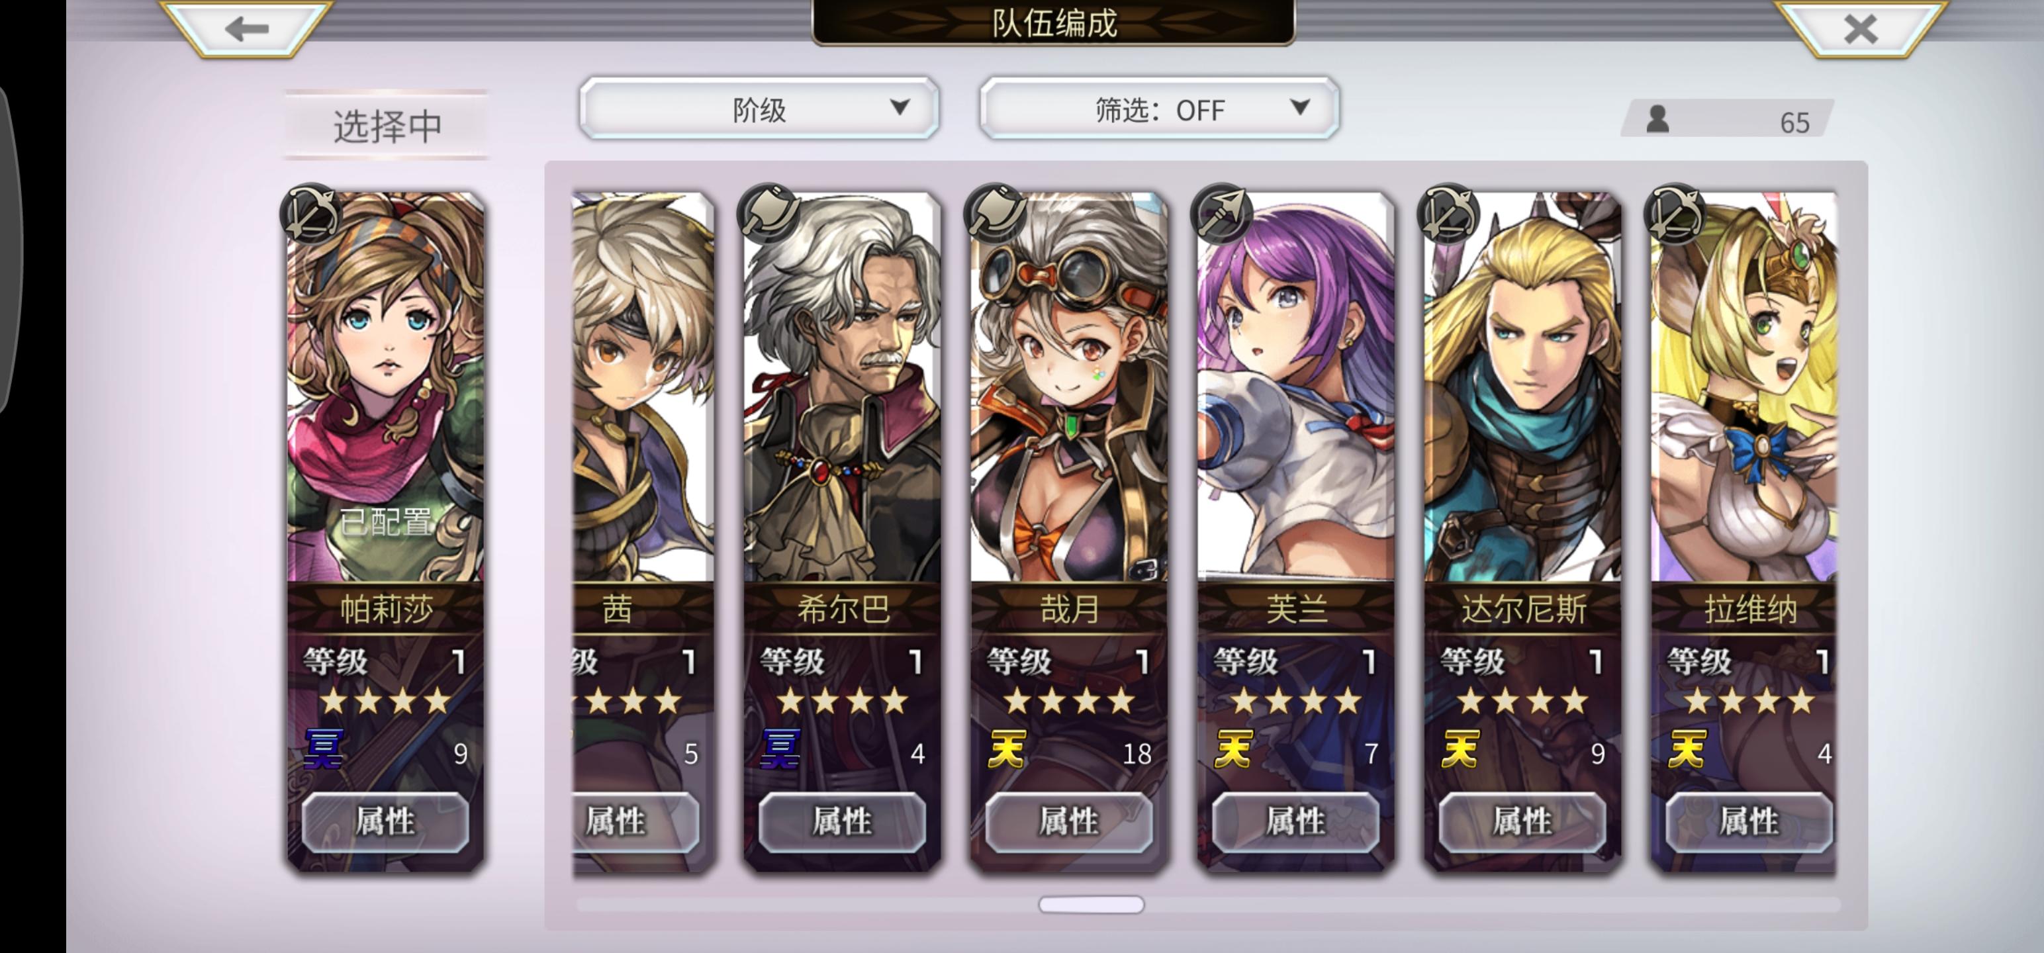Open 属性 for 达尔尼斯
The height and width of the screenshot is (953, 2044).
point(1522,821)
